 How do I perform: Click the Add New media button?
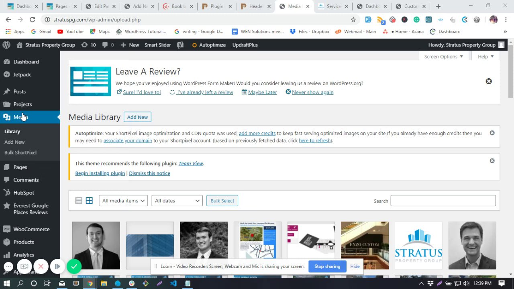[137, 117]
